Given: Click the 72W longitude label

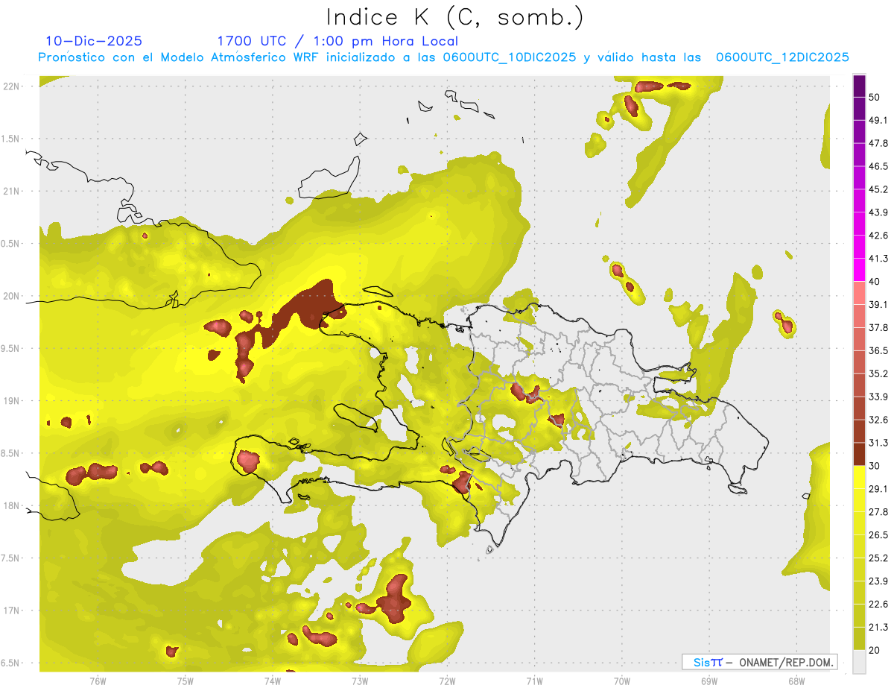Looking at the screenshot, I should point(447,681).
